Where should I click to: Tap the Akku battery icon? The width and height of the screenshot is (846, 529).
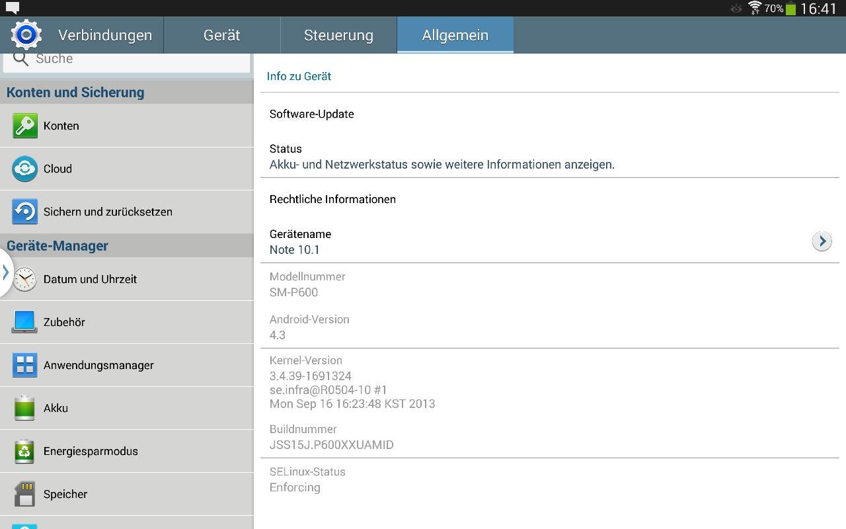[x=25, y=408]
